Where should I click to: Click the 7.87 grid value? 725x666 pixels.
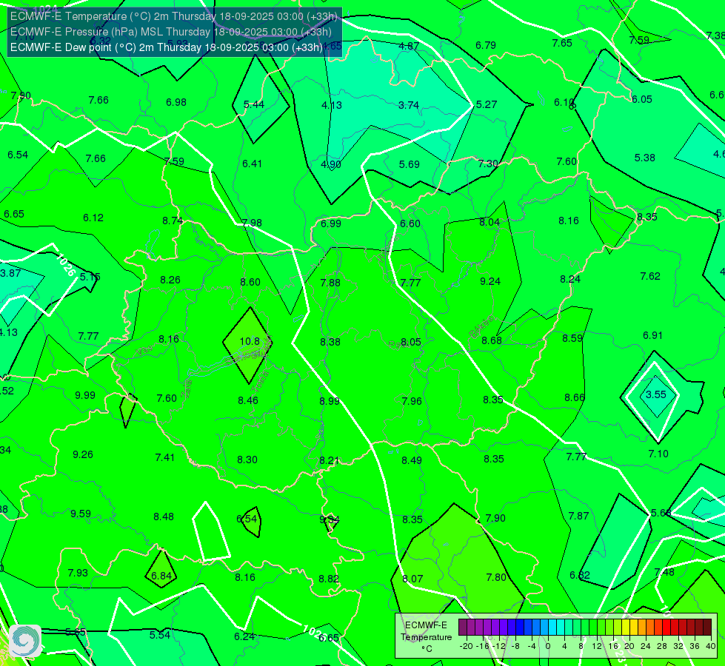tap(578, 516)
